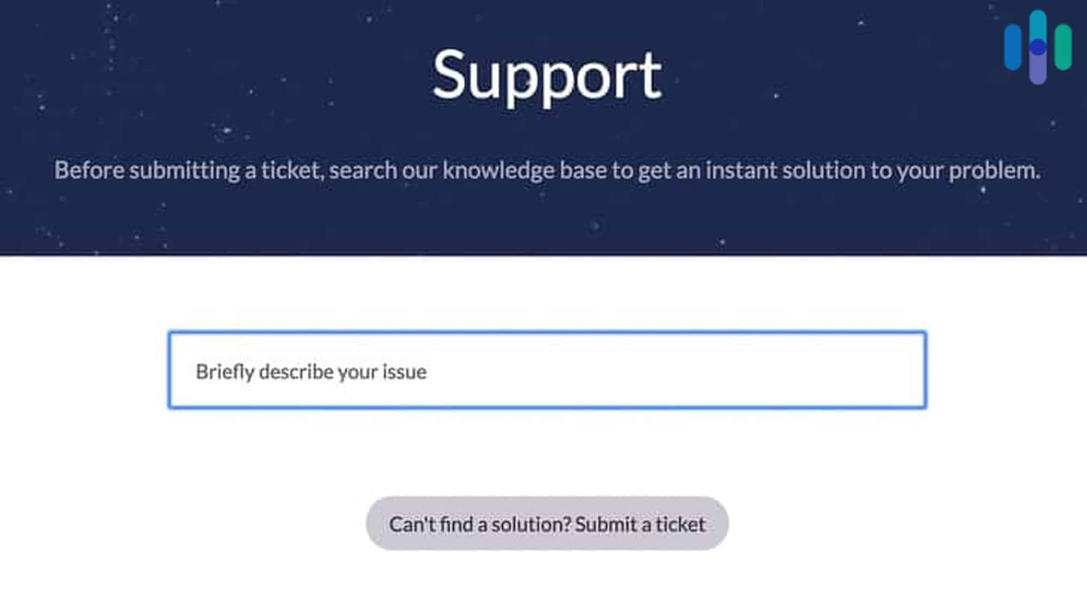Click the purple lower part of logo
This screenshot has height=612, width=1087.
click(x=1038, y=71)
